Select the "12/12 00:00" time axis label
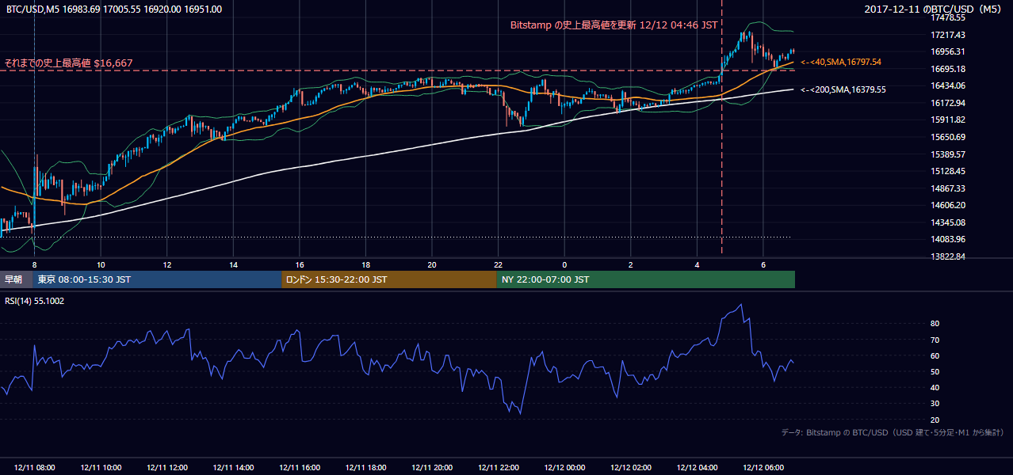This screenshot has width=1013, height=475. pos(565,468)
